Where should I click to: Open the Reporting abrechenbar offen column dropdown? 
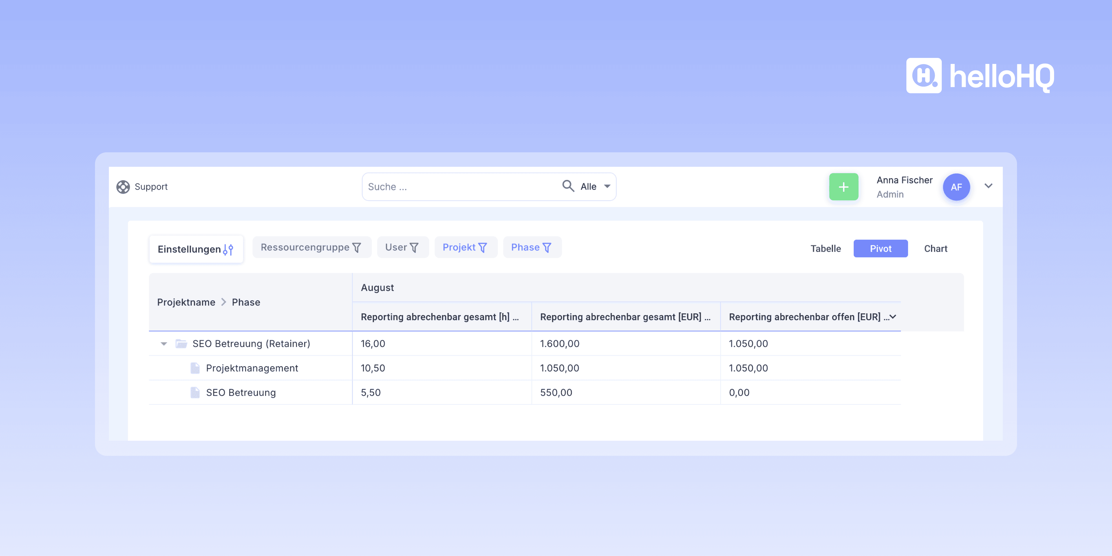coord(893,317)
